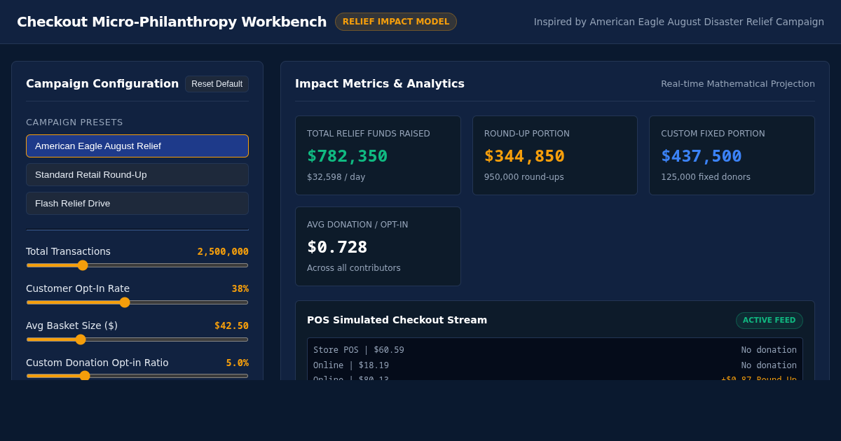Set the Customer Opt-In Rate slider
841x441 pixels.
137,302
